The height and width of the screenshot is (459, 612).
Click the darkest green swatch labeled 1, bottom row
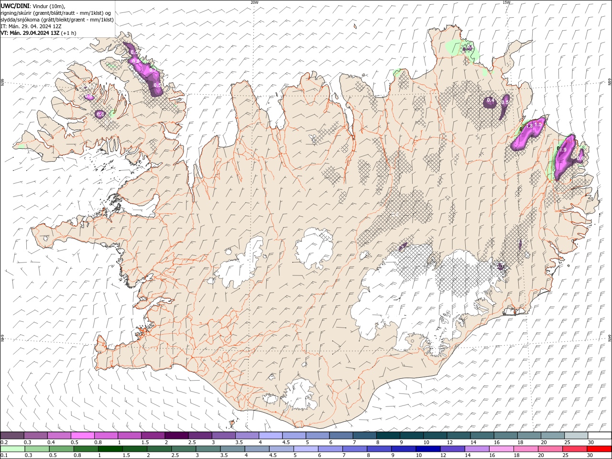point(110,448)
